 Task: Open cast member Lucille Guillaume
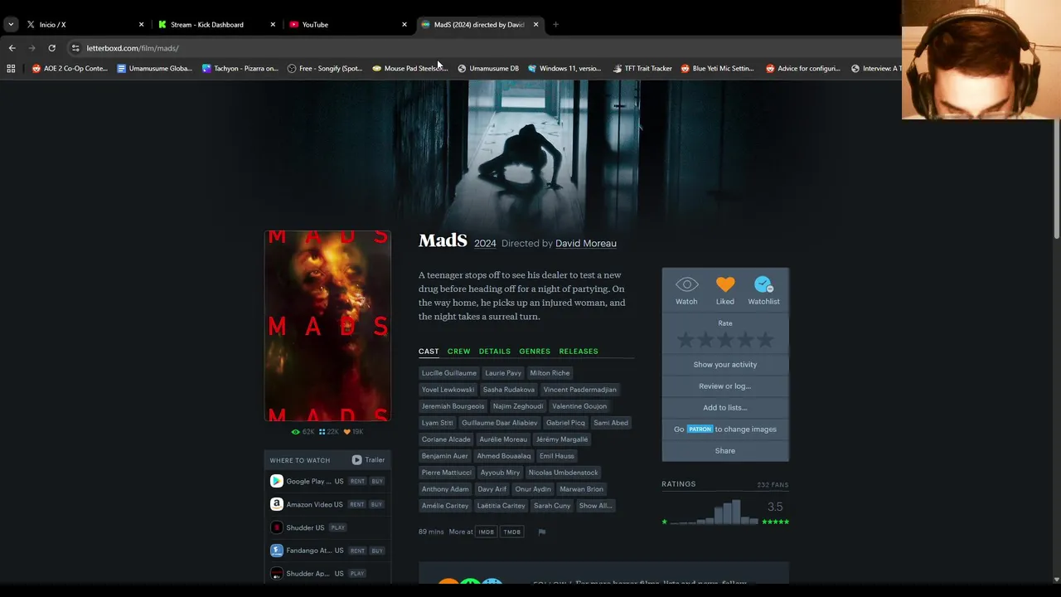[x=449, y=373]
